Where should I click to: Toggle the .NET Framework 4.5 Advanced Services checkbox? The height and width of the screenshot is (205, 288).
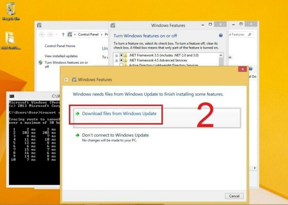[121, 60]
